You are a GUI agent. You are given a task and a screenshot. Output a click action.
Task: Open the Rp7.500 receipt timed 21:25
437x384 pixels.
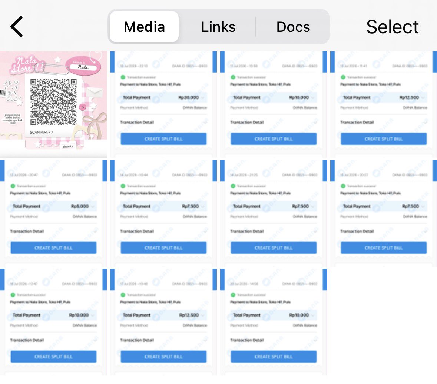click(x=274, y=213)
